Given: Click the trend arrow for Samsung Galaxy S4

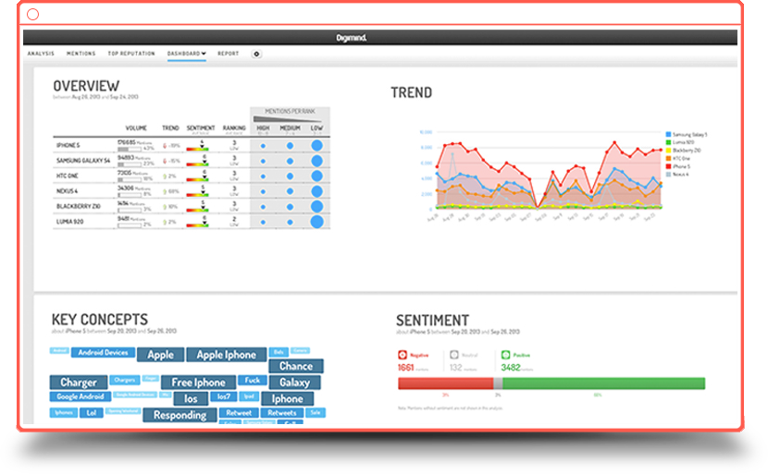Looking at the screenshot, I should coord(166,161).
